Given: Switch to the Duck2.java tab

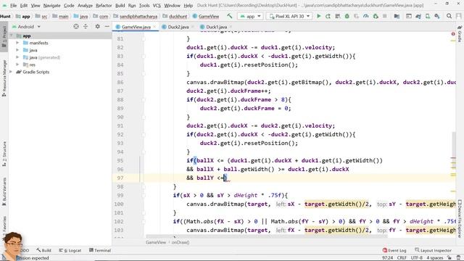Looking at the screenshot, I should [x=178, y=27].
